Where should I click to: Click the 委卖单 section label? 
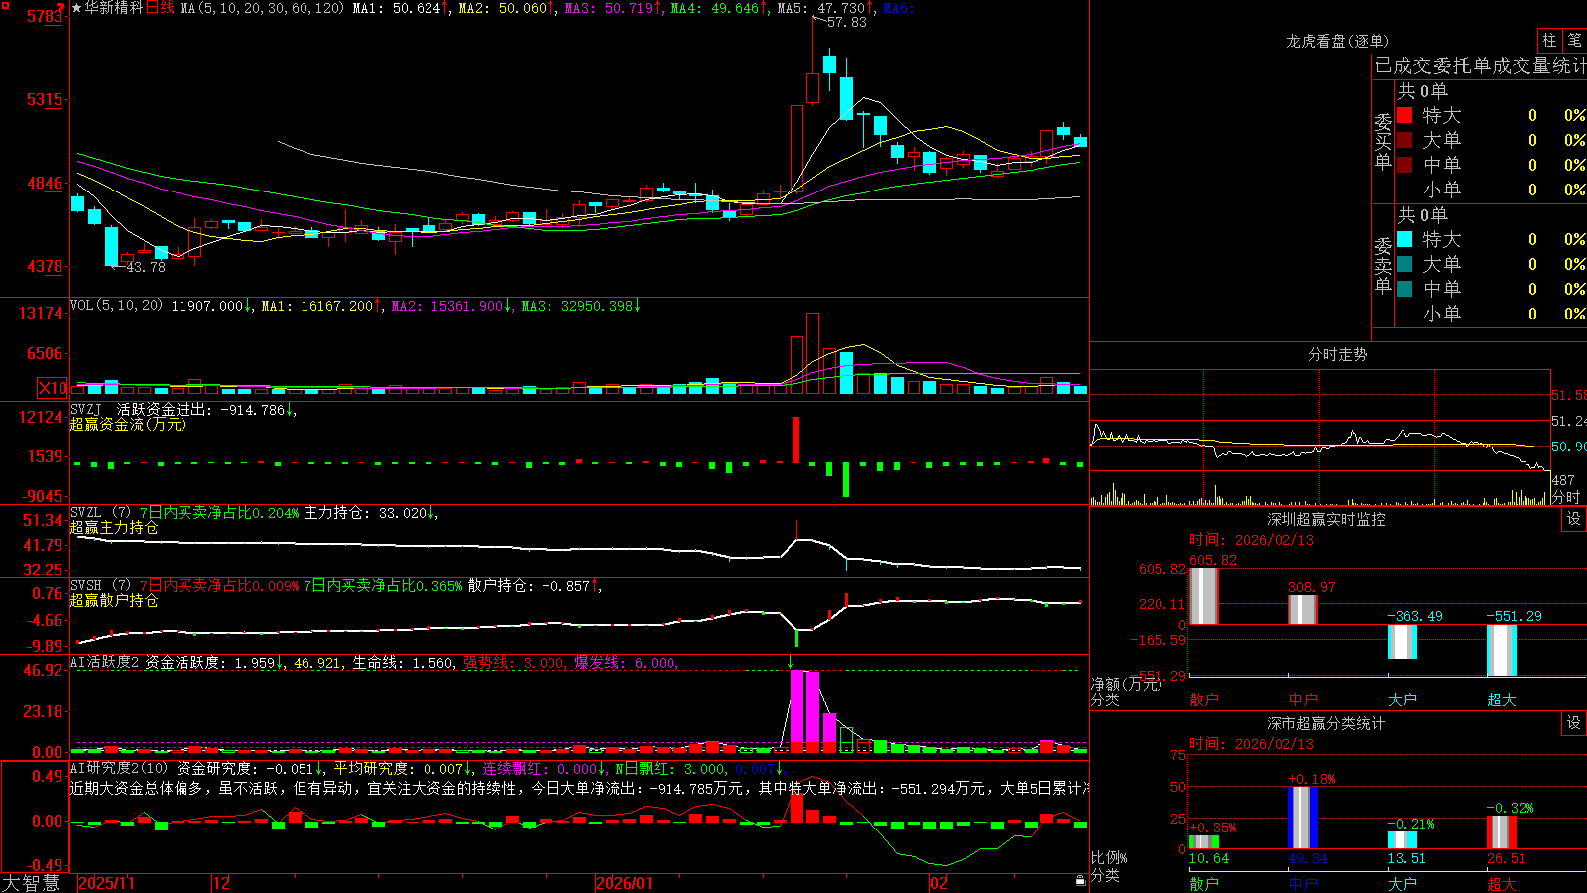[x=1383, y=266]
